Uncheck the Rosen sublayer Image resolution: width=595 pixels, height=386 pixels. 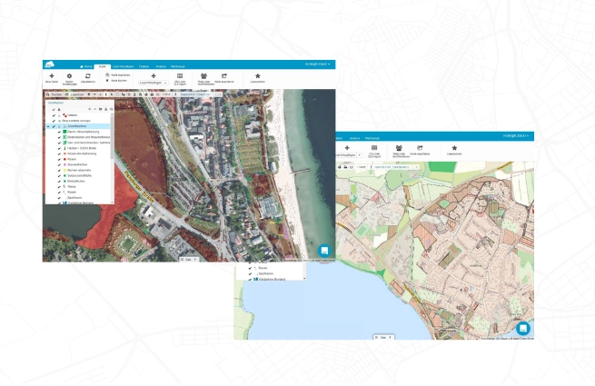[x=59, y=159]
